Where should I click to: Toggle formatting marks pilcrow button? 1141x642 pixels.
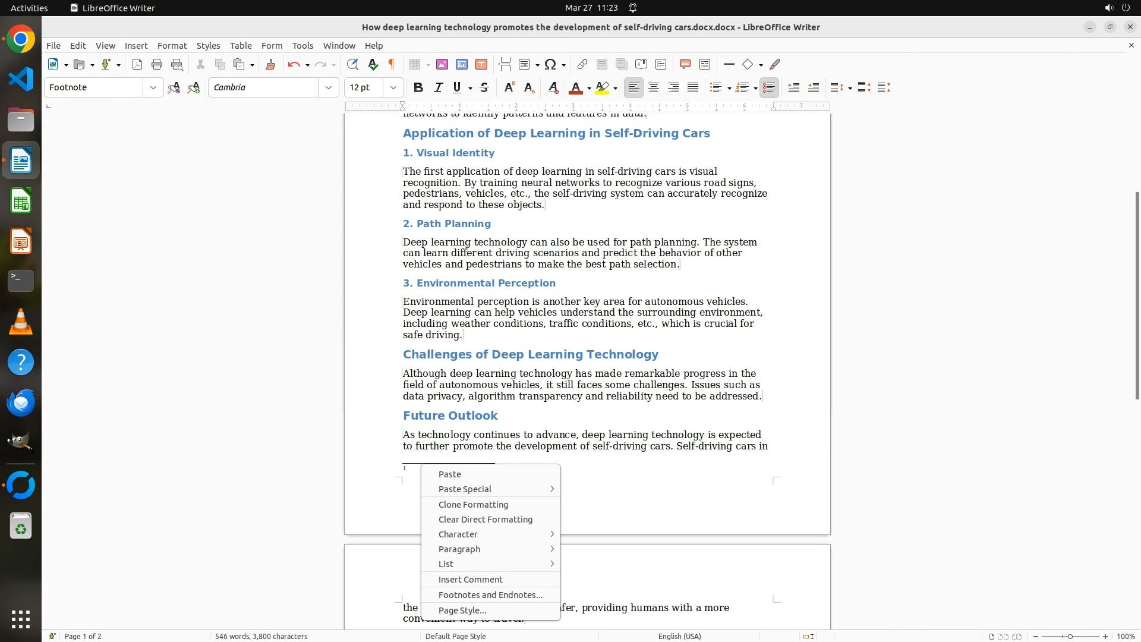pyautogui.click(x=392, y=65)
